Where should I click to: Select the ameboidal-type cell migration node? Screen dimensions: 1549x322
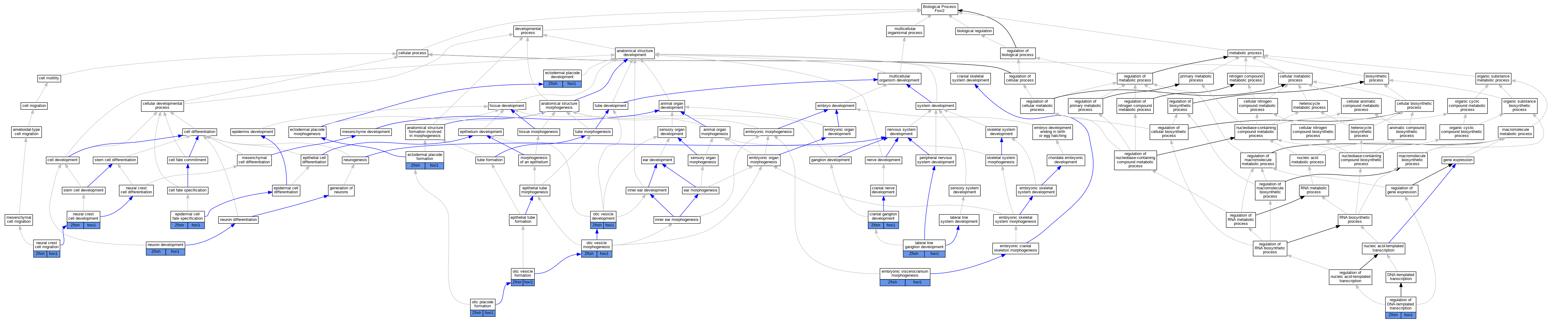(x=26, y=132)
